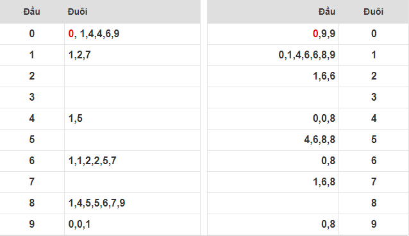Select Đuôi row label 3 in right table
The height and width of the screenshot is (236, 409).
tap(374, 97)
